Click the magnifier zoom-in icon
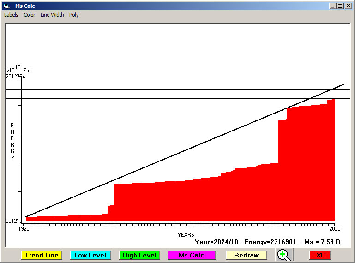This screenshot has height=263, width=355. pos(283,255)
